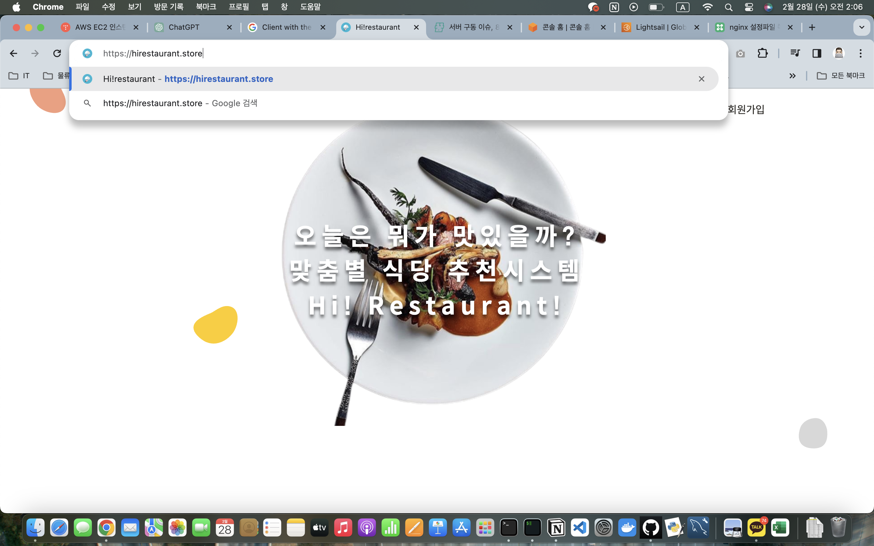Image resolution: width=874 pixels, height=546 pixels.
Task: Go back using the back arrow
Action: coord(13,53)
